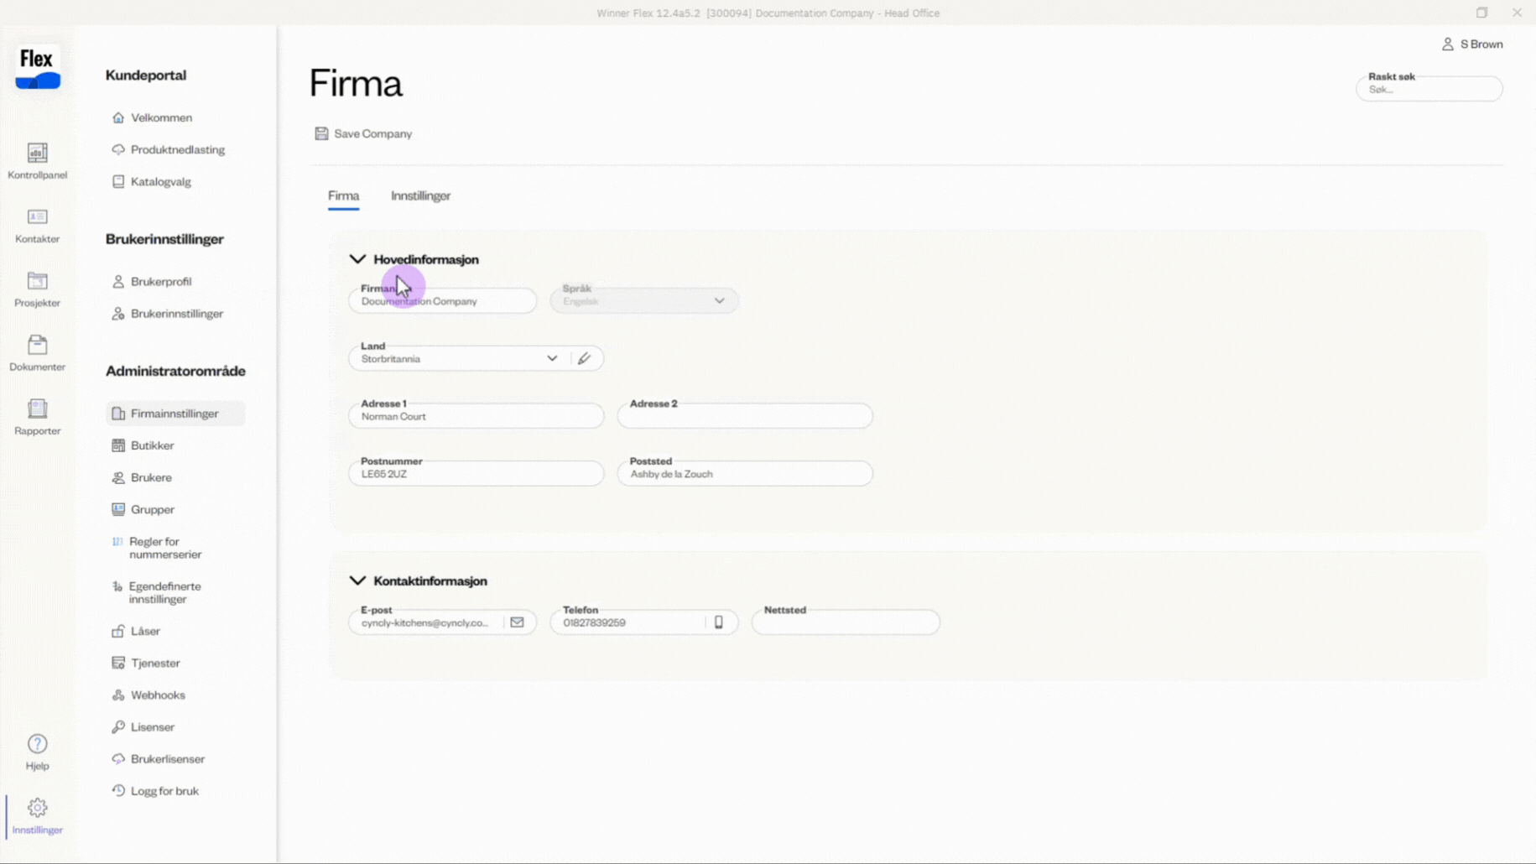Click the phone icon in Telefon field
This screenshot has width=1536, height=864.
(718, 622)
